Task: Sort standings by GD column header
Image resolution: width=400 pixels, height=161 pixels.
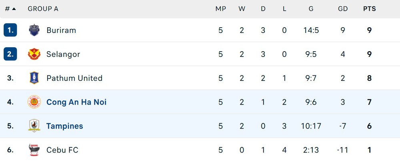Action: (x=343, y=9)
